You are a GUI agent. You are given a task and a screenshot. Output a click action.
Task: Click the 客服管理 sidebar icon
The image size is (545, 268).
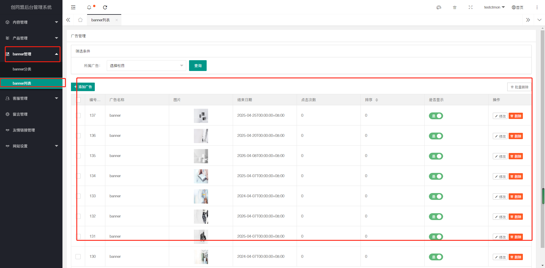point(7,98)
